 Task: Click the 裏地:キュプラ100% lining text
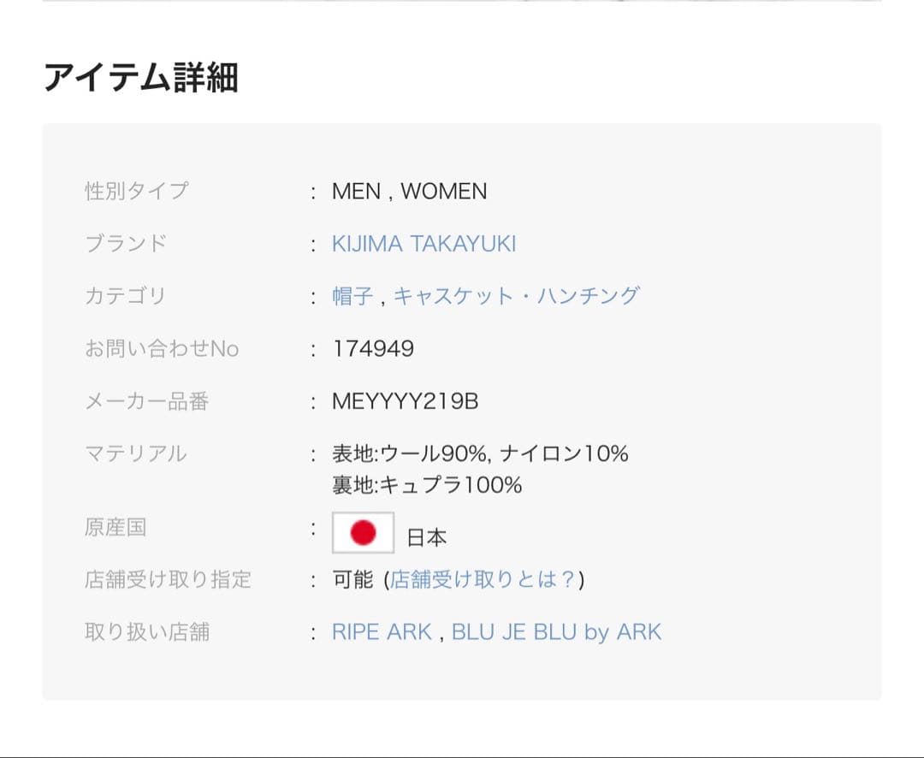click(x=426, y=485)
